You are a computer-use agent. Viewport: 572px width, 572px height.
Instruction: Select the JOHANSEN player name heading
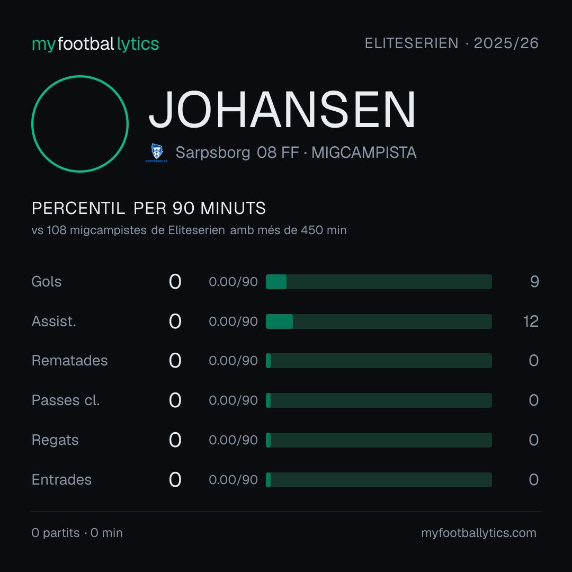[x=282, y=110]
